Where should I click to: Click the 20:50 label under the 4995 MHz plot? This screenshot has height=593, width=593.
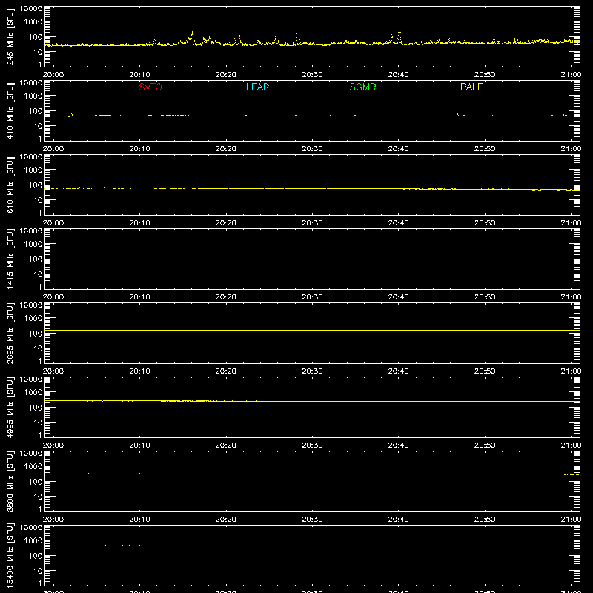point(485,445)
